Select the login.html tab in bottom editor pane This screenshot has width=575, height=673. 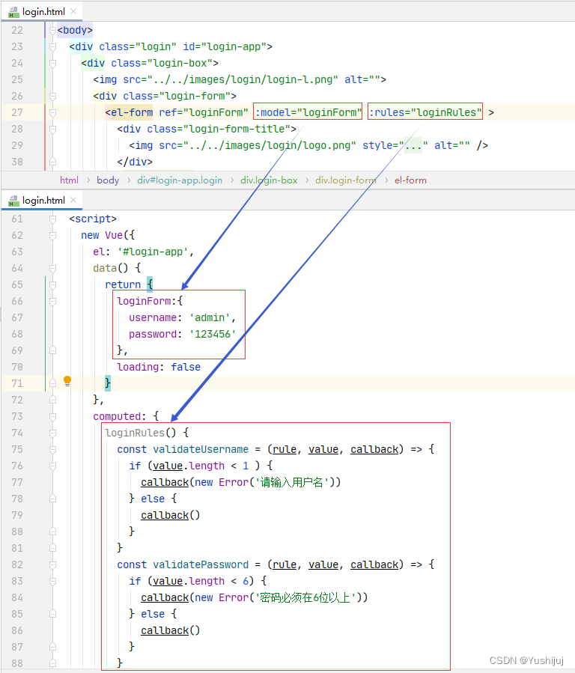tap(42, 201)
